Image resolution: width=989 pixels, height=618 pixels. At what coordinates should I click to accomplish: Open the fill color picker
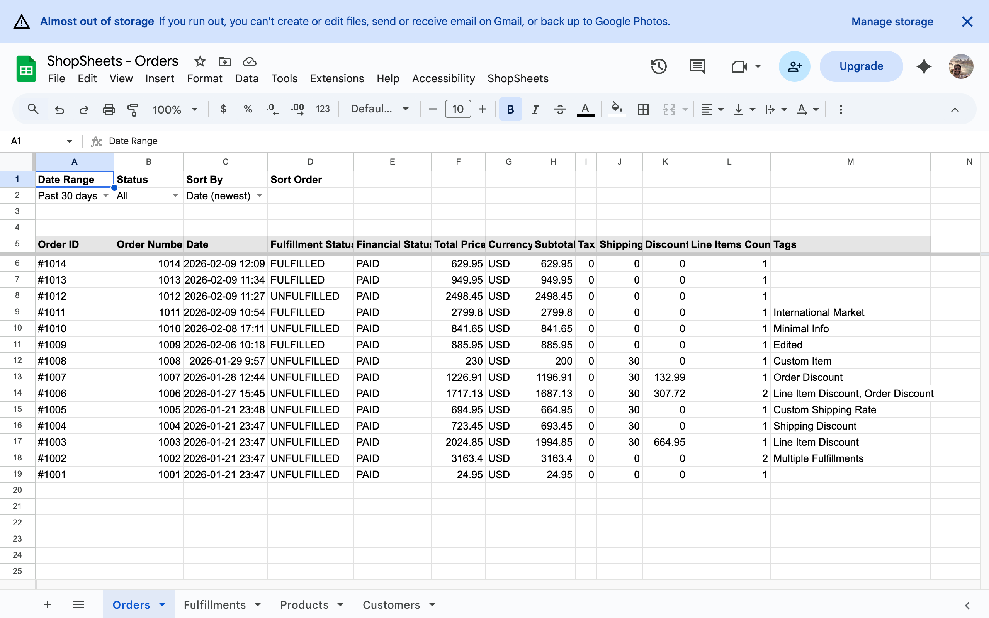click(617, 109)
